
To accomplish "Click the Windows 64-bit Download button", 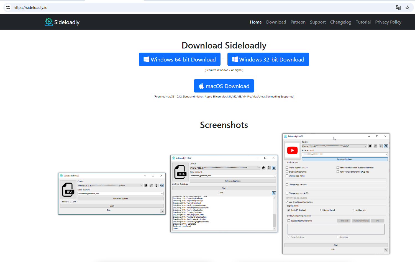I will pos(180,59).
